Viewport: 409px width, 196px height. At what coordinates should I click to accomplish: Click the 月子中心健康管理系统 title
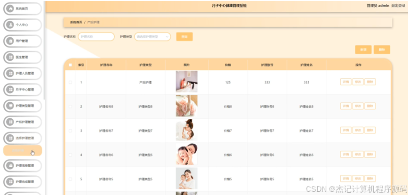[229, 6]
